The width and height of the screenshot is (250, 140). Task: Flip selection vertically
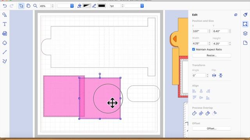221,75
